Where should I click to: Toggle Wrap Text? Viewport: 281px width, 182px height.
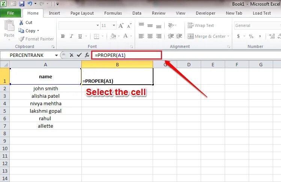click(x=201, y=25)
